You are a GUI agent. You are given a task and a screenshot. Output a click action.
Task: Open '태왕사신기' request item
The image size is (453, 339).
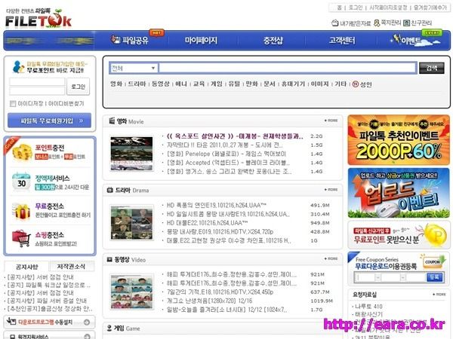pyautogui.click(x=368, y=314)
